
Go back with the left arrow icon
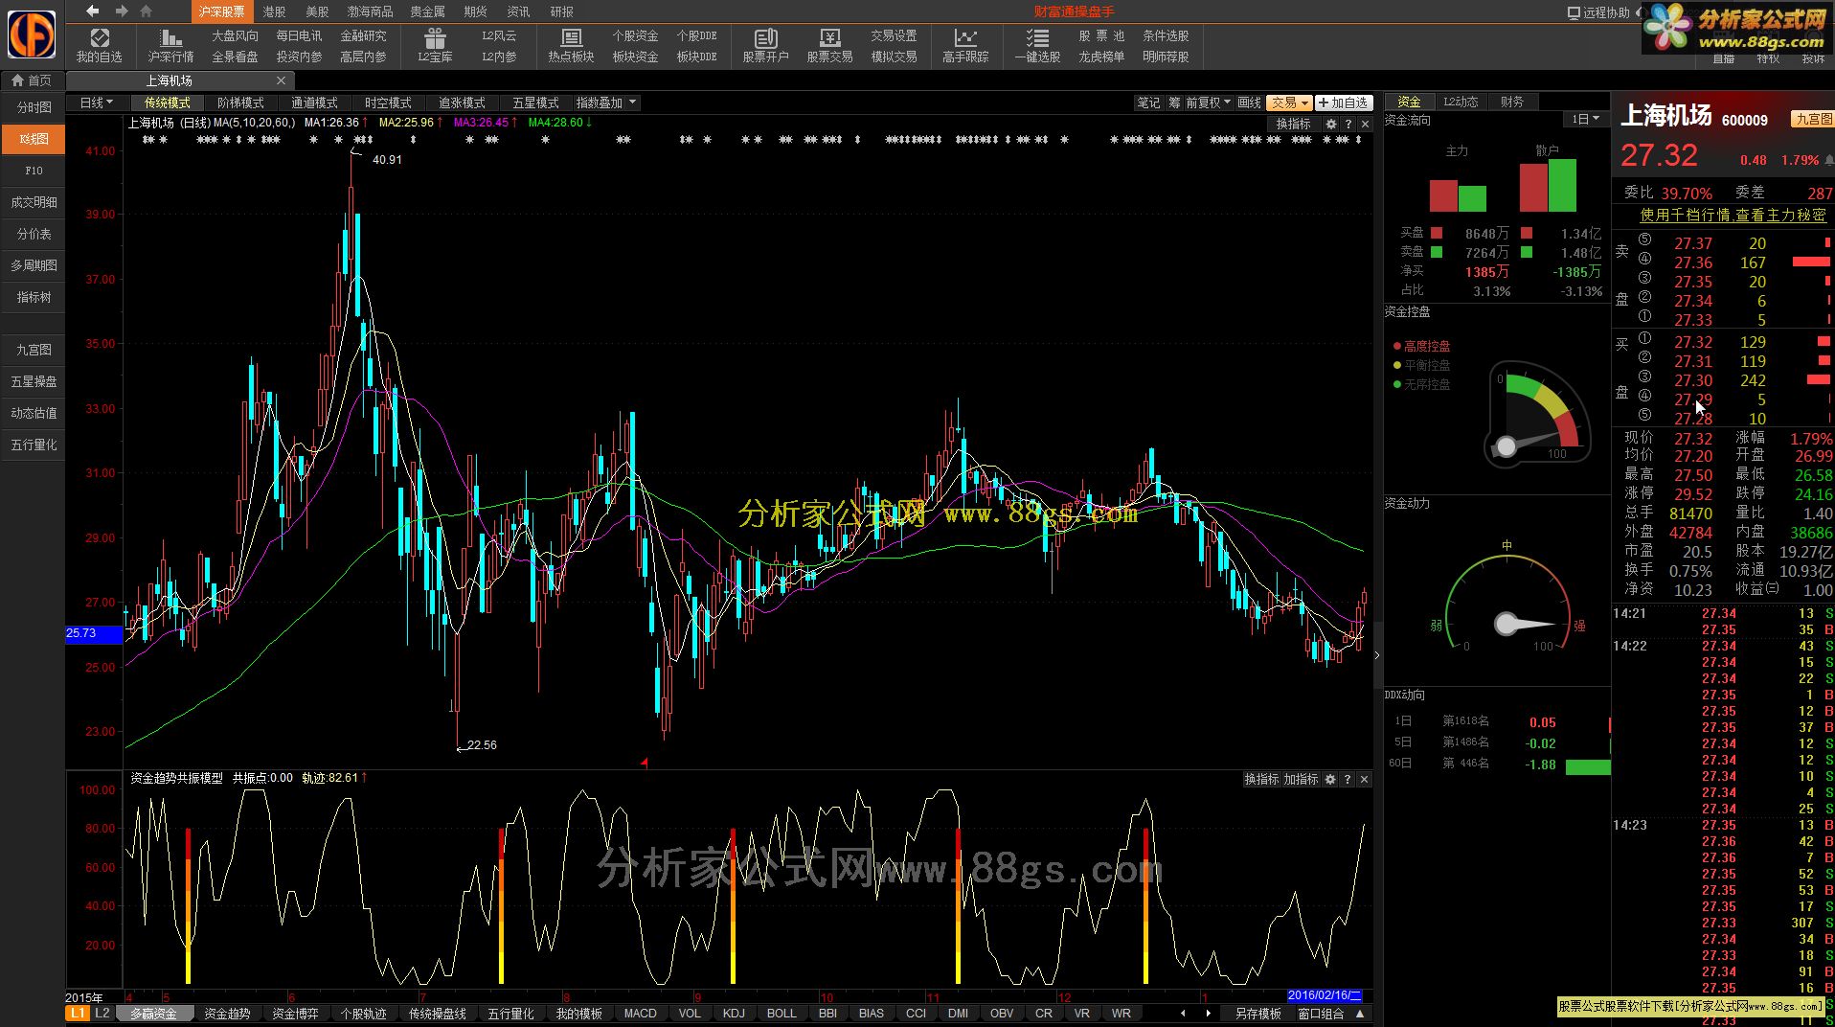point(92,11)
